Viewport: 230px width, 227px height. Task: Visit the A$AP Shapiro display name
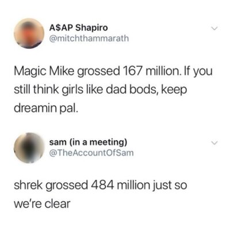79,28
